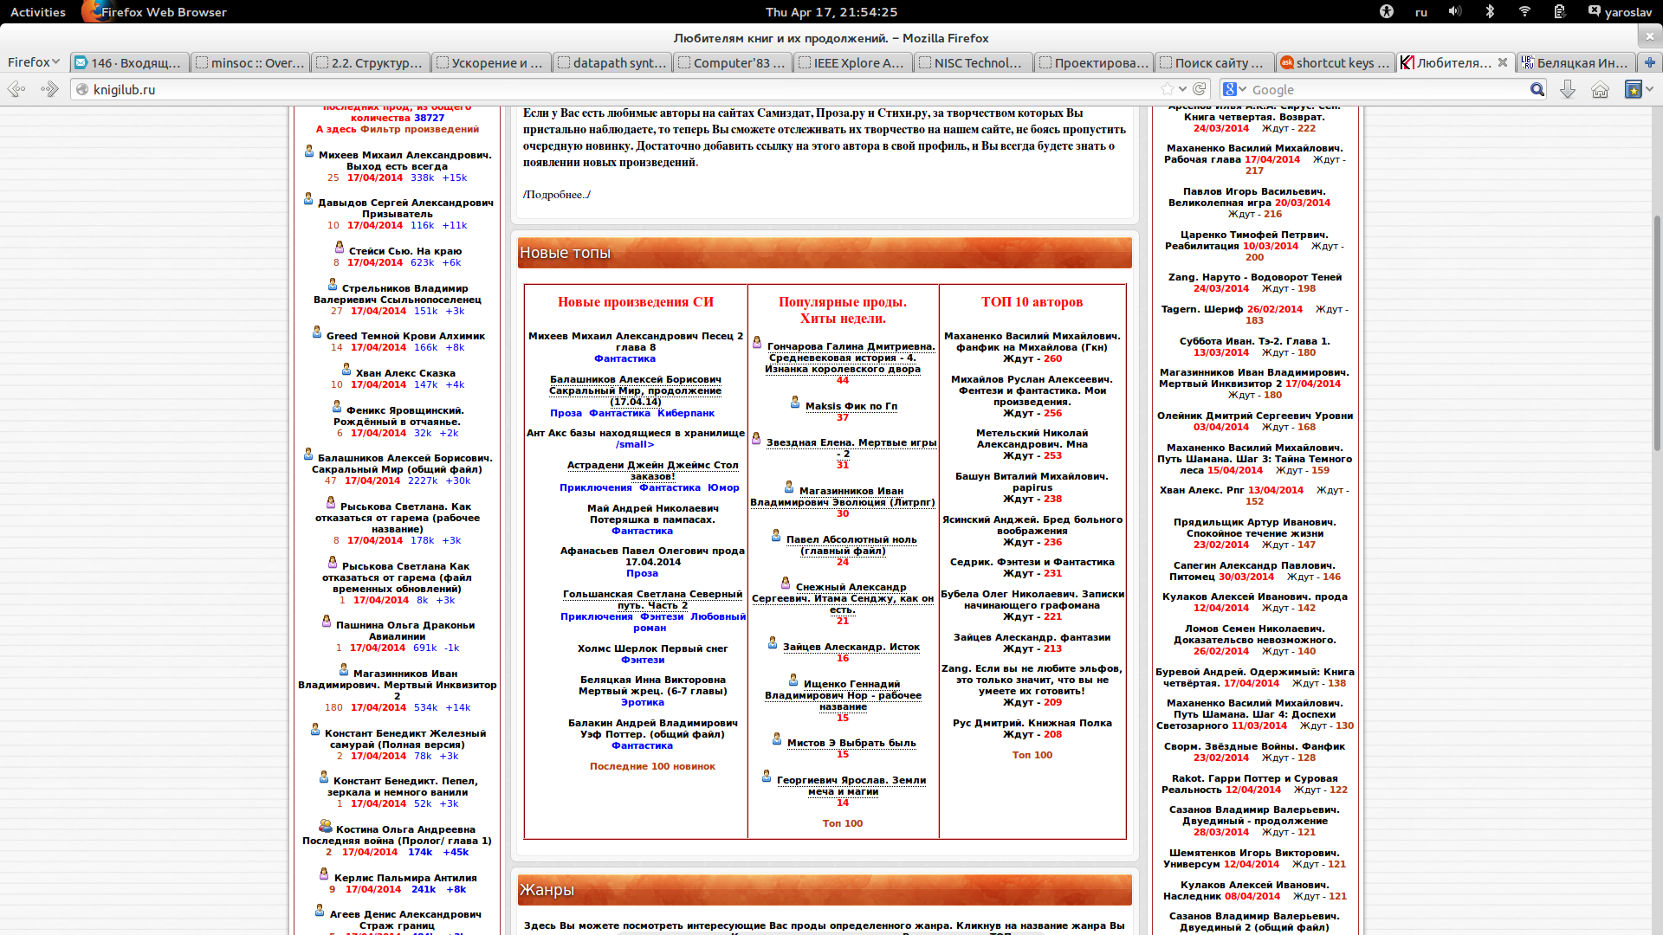
Task: Switch to the "IEEE Xplore" tab
Action: coord(852,62)
